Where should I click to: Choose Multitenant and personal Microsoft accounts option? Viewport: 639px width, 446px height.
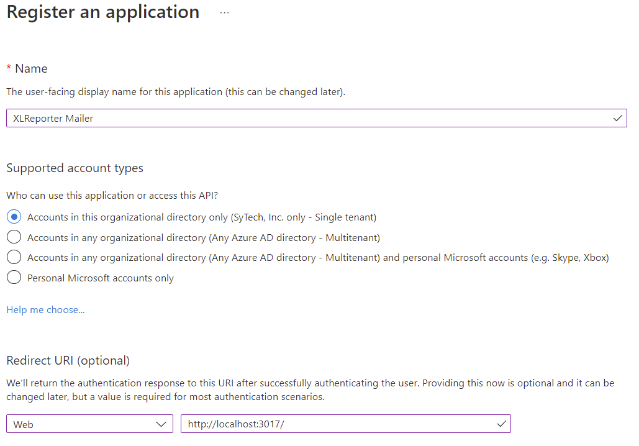click(14, 257)
